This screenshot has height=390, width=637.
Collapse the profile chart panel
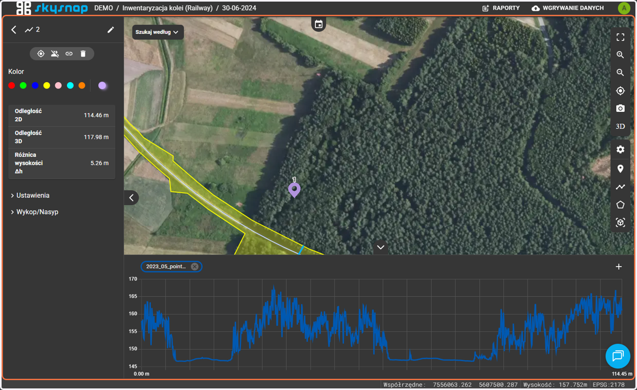click(x=380, y=247)
